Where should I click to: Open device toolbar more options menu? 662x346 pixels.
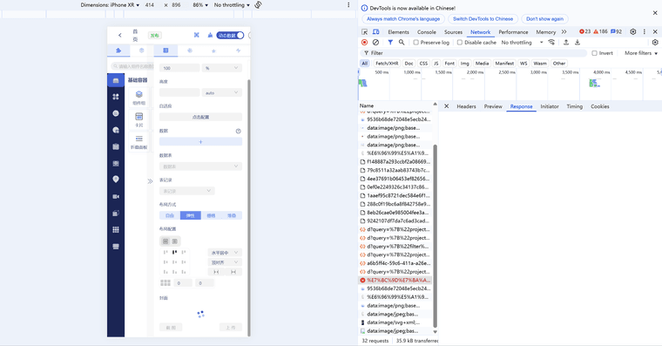348,4
